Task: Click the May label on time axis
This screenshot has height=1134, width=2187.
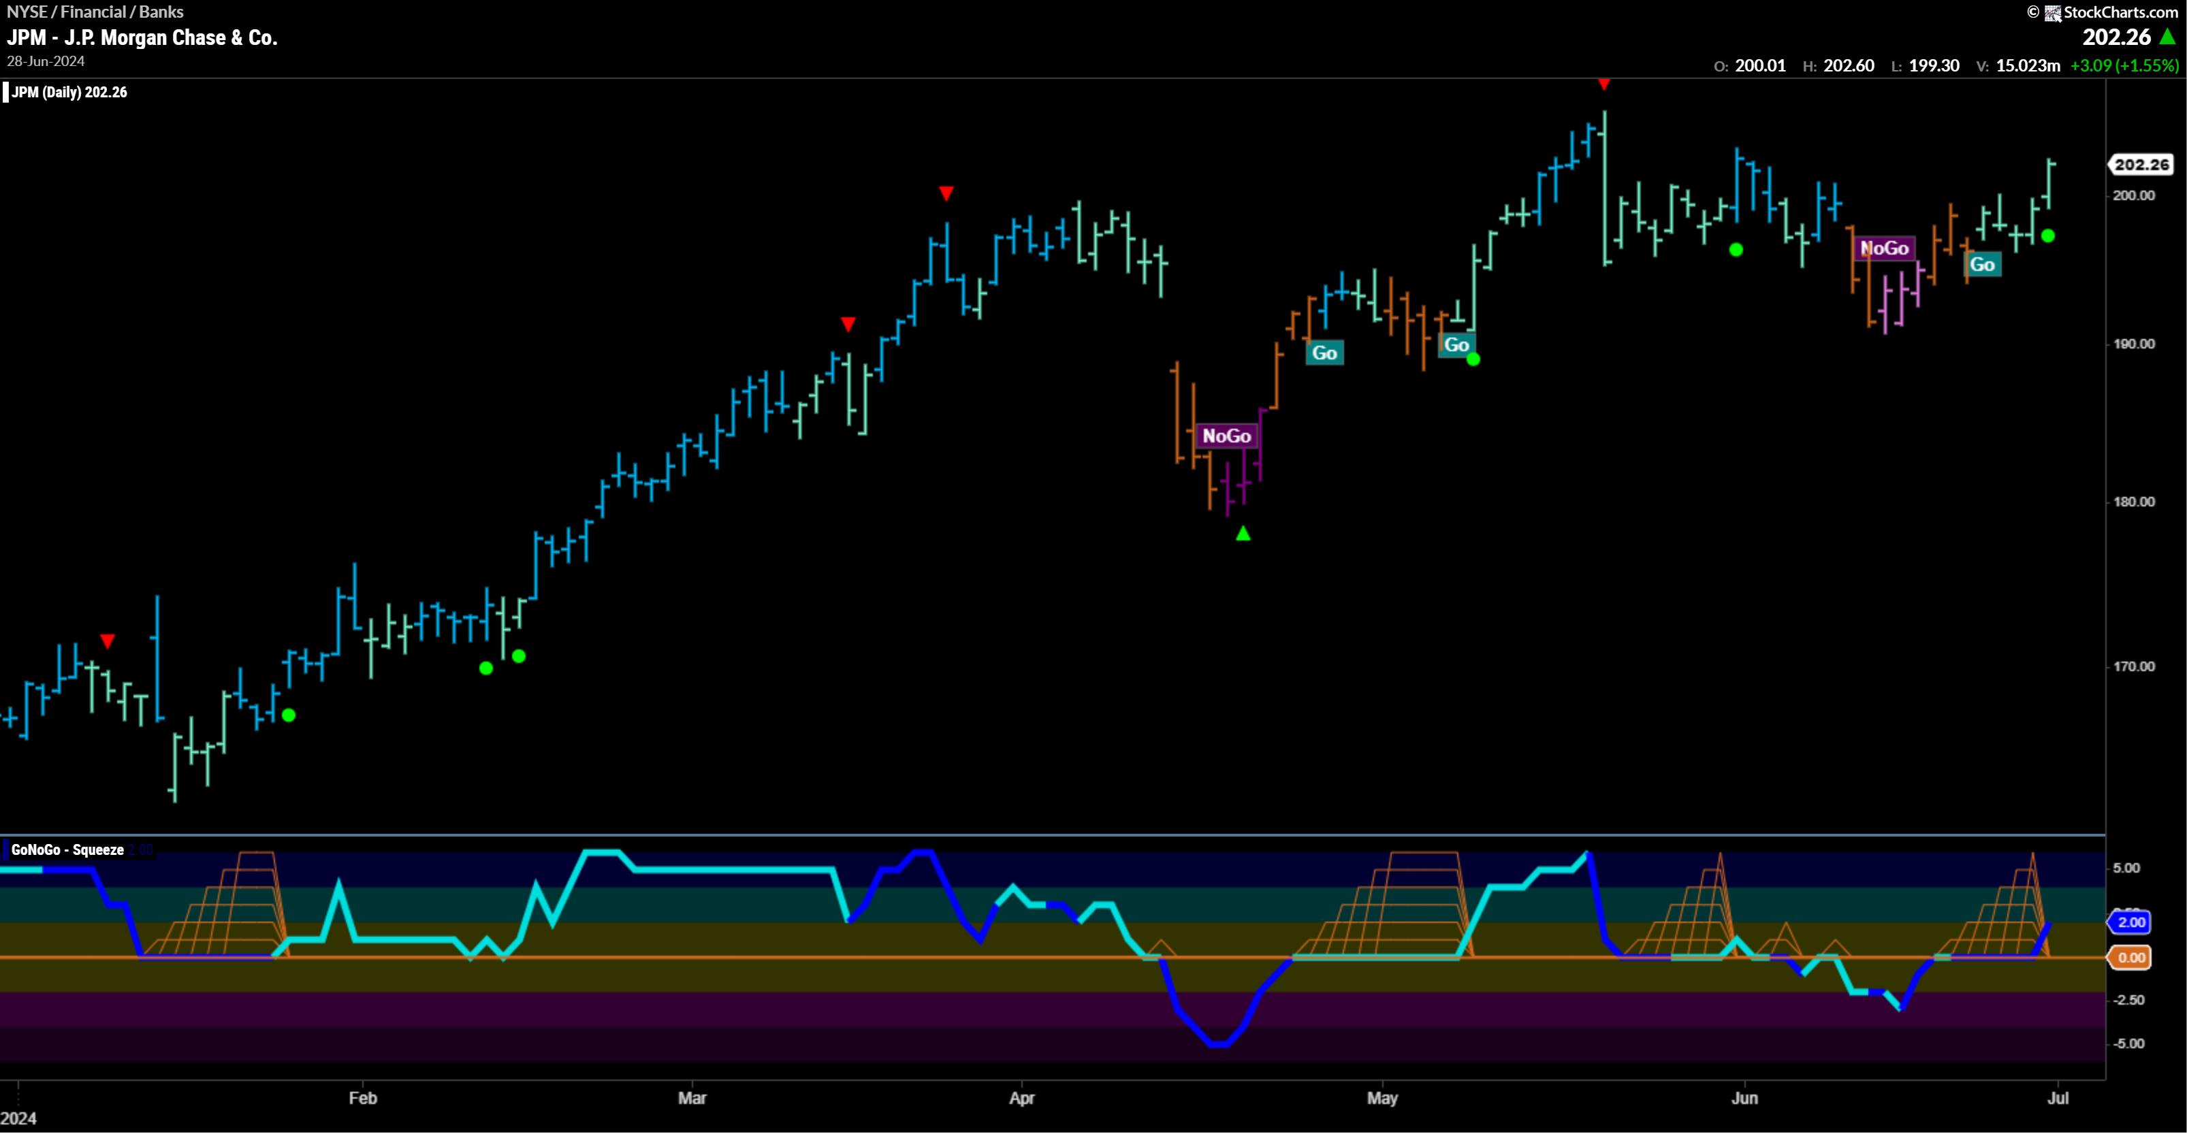Action: tap(1382, 1099)
